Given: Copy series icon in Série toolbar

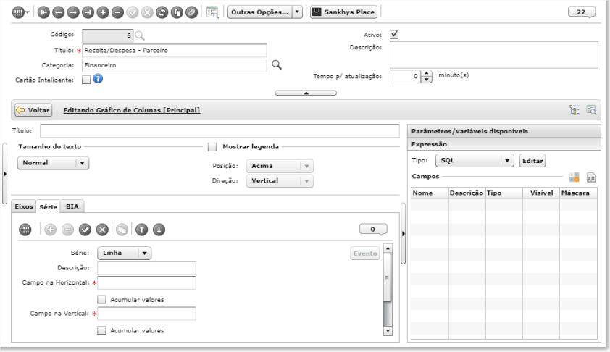Looking at the screenshot, I should (x=122, y=230).
